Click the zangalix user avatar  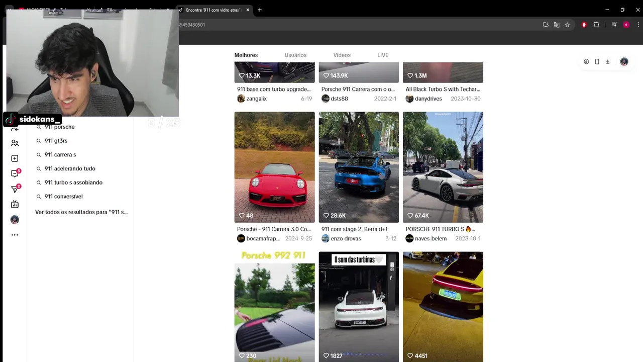pyautogui.click(x=241, y=99)
